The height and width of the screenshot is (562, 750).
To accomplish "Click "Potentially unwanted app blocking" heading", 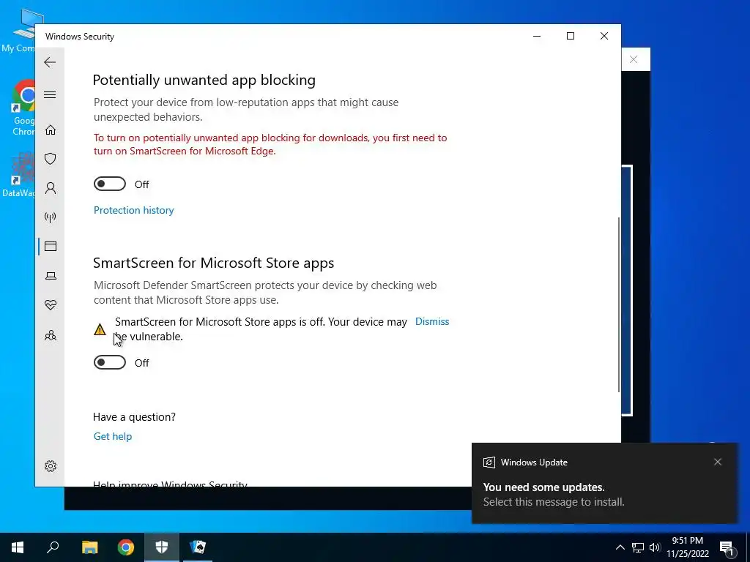I will click(204, 80).
